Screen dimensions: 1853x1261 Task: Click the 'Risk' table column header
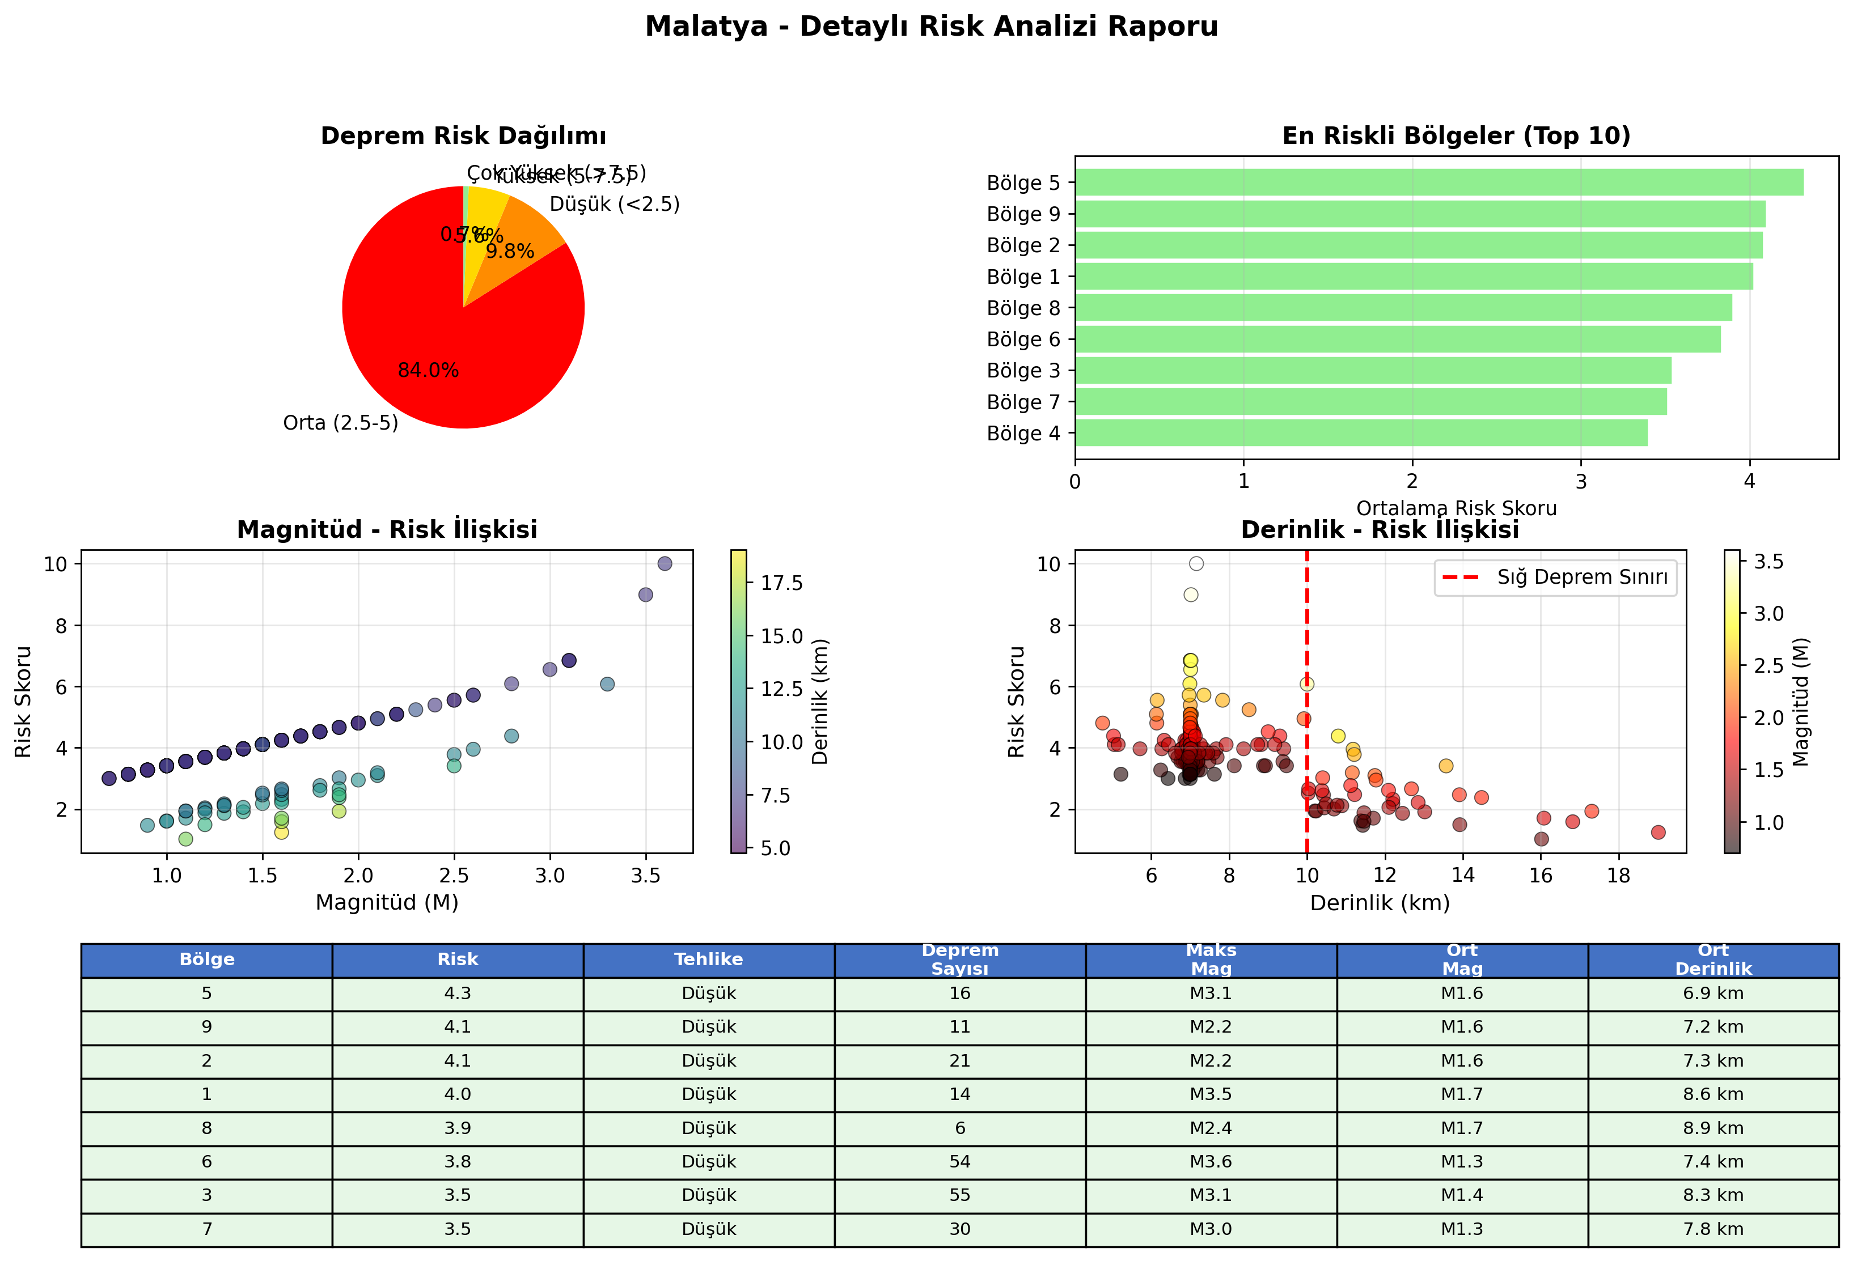[x=458, y=959]
